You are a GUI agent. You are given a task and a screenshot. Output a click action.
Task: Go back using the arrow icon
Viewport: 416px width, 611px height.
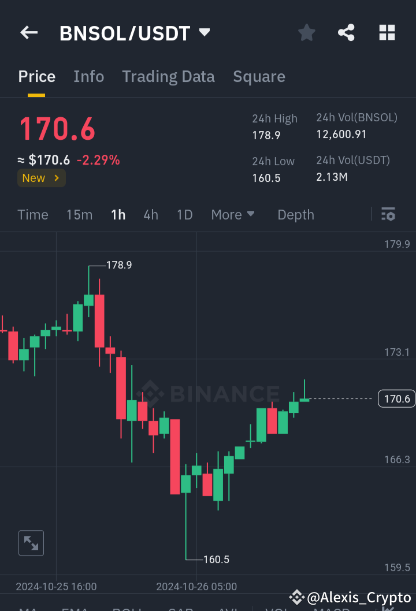(28, 33)
